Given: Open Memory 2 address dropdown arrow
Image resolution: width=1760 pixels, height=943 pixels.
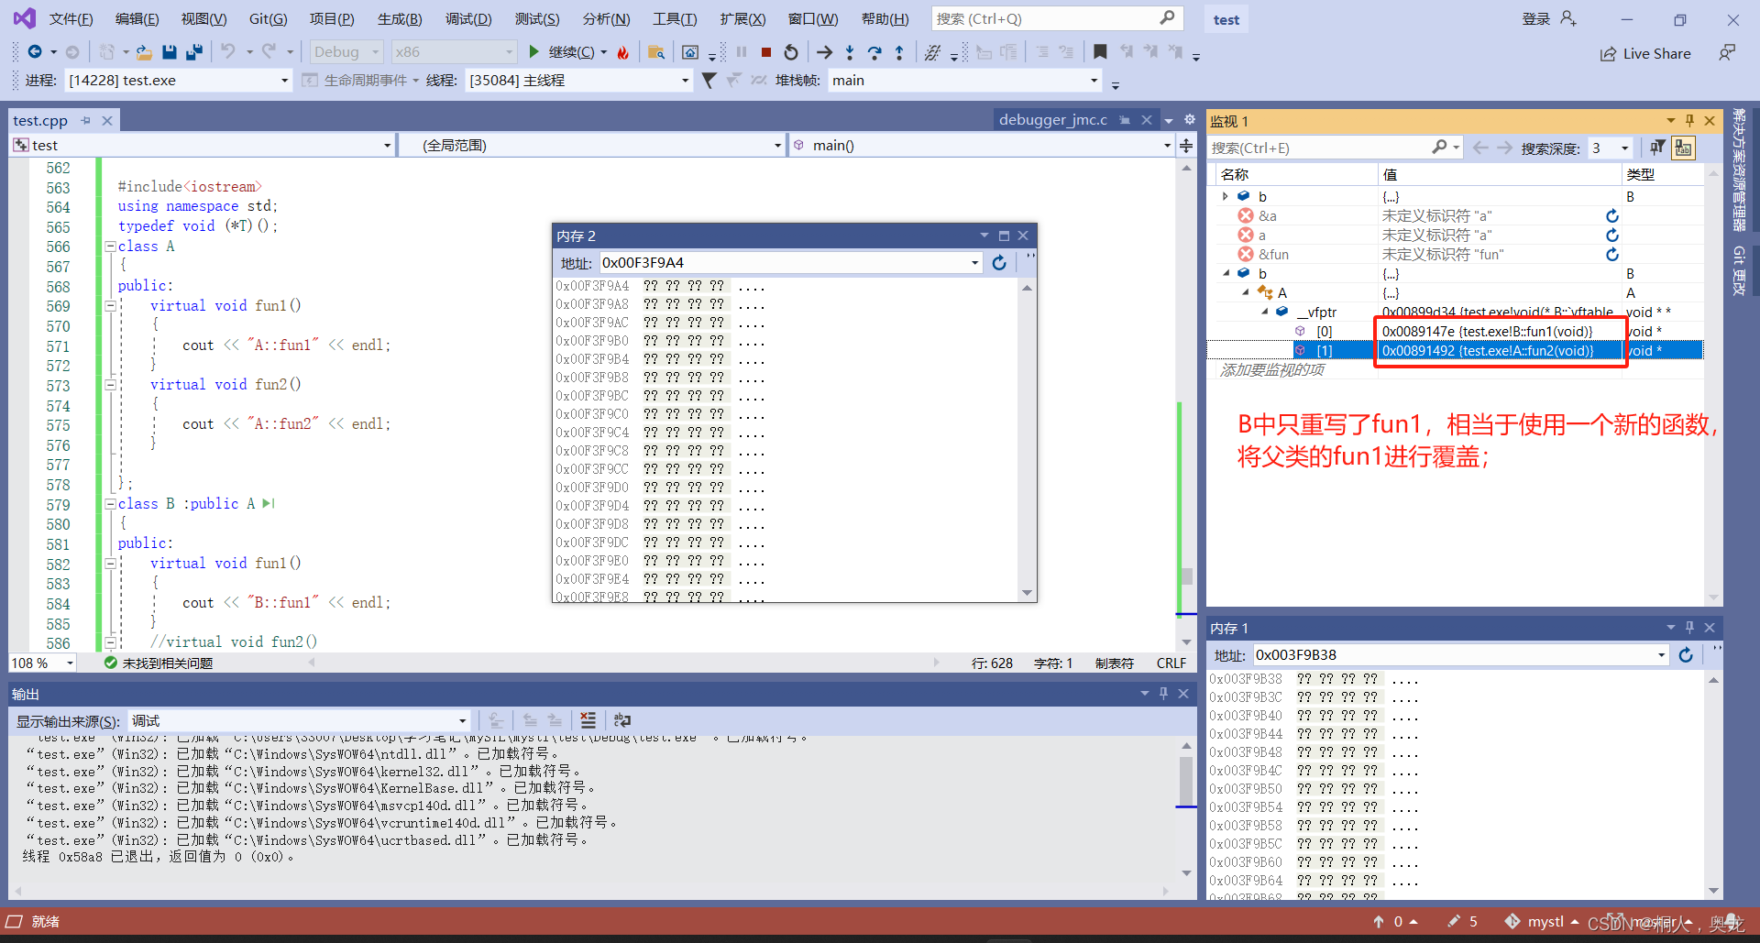Looking at the screenshot, I should 974,263.
